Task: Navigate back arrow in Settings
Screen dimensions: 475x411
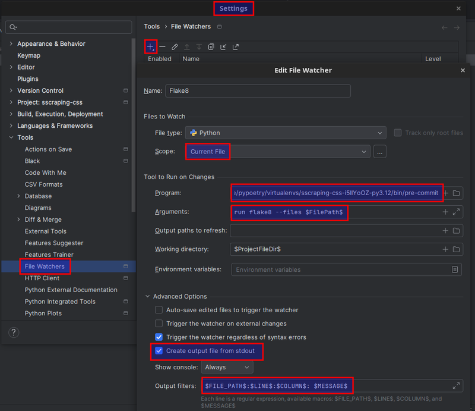Action: coord(444,27)
